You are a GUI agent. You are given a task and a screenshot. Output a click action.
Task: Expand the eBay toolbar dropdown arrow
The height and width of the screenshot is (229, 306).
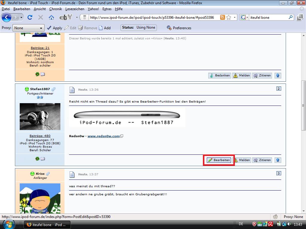pyautogui.click(x=77, y=18)
